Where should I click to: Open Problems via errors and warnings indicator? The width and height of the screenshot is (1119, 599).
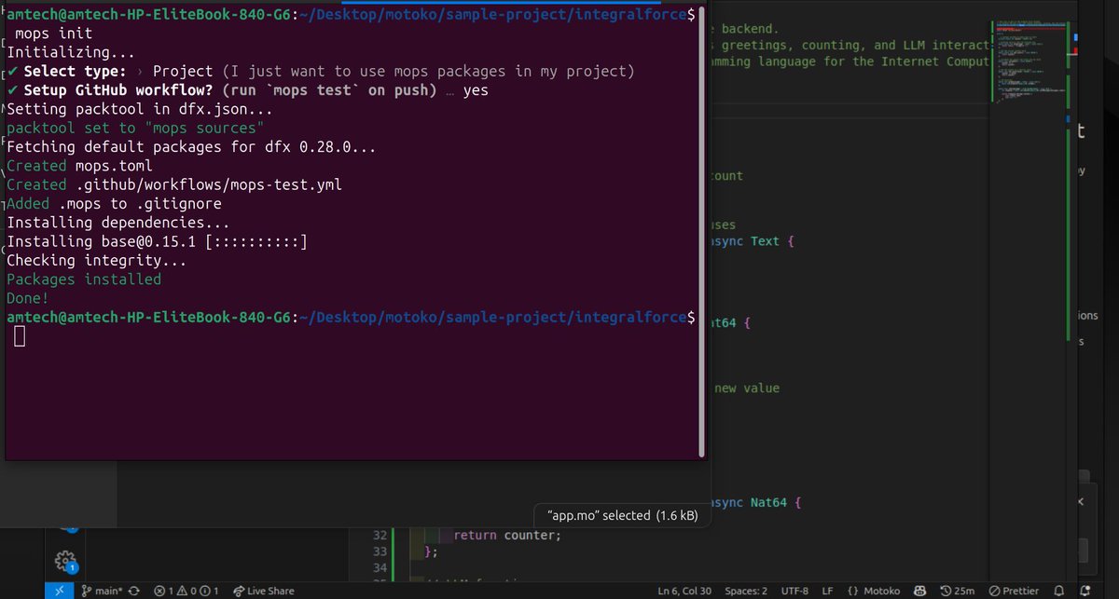point(186,591)
